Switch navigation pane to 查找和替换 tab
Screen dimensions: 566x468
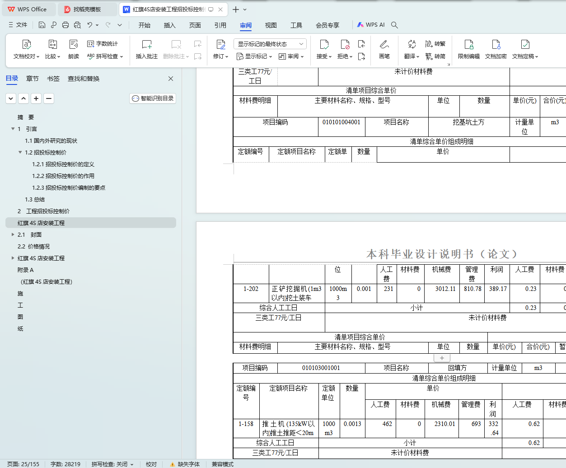point(84,79)
